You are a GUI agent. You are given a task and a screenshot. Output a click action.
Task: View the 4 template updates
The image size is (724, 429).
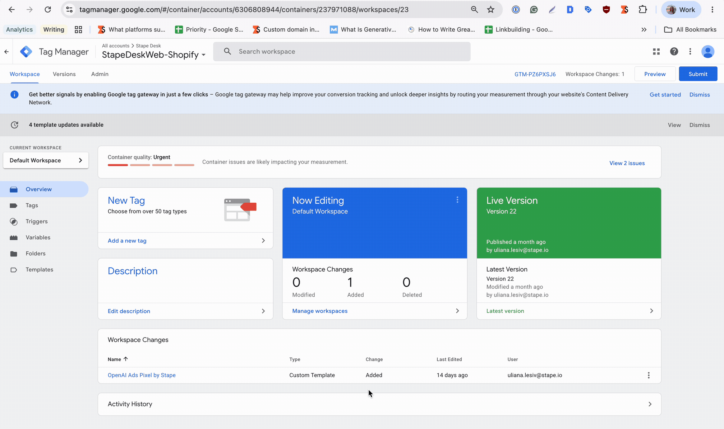[x=674, y=125]
